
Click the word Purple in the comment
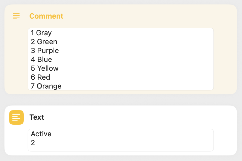point(48,51)
